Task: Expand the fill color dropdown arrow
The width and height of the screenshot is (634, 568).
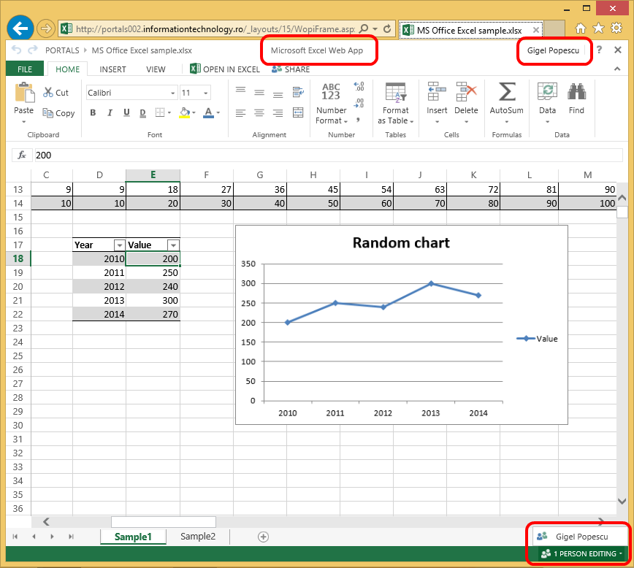Action: (x=194, y=112)
